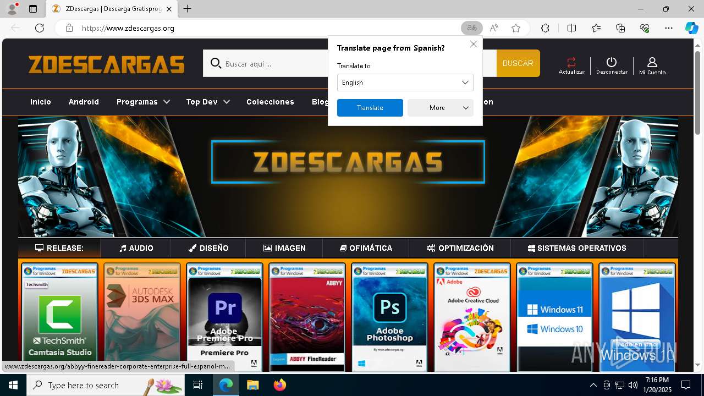This screenshot has width=704, height=396.
Task: Open the Adobe Photoshop thumbnail
Action: pos(389,318)
